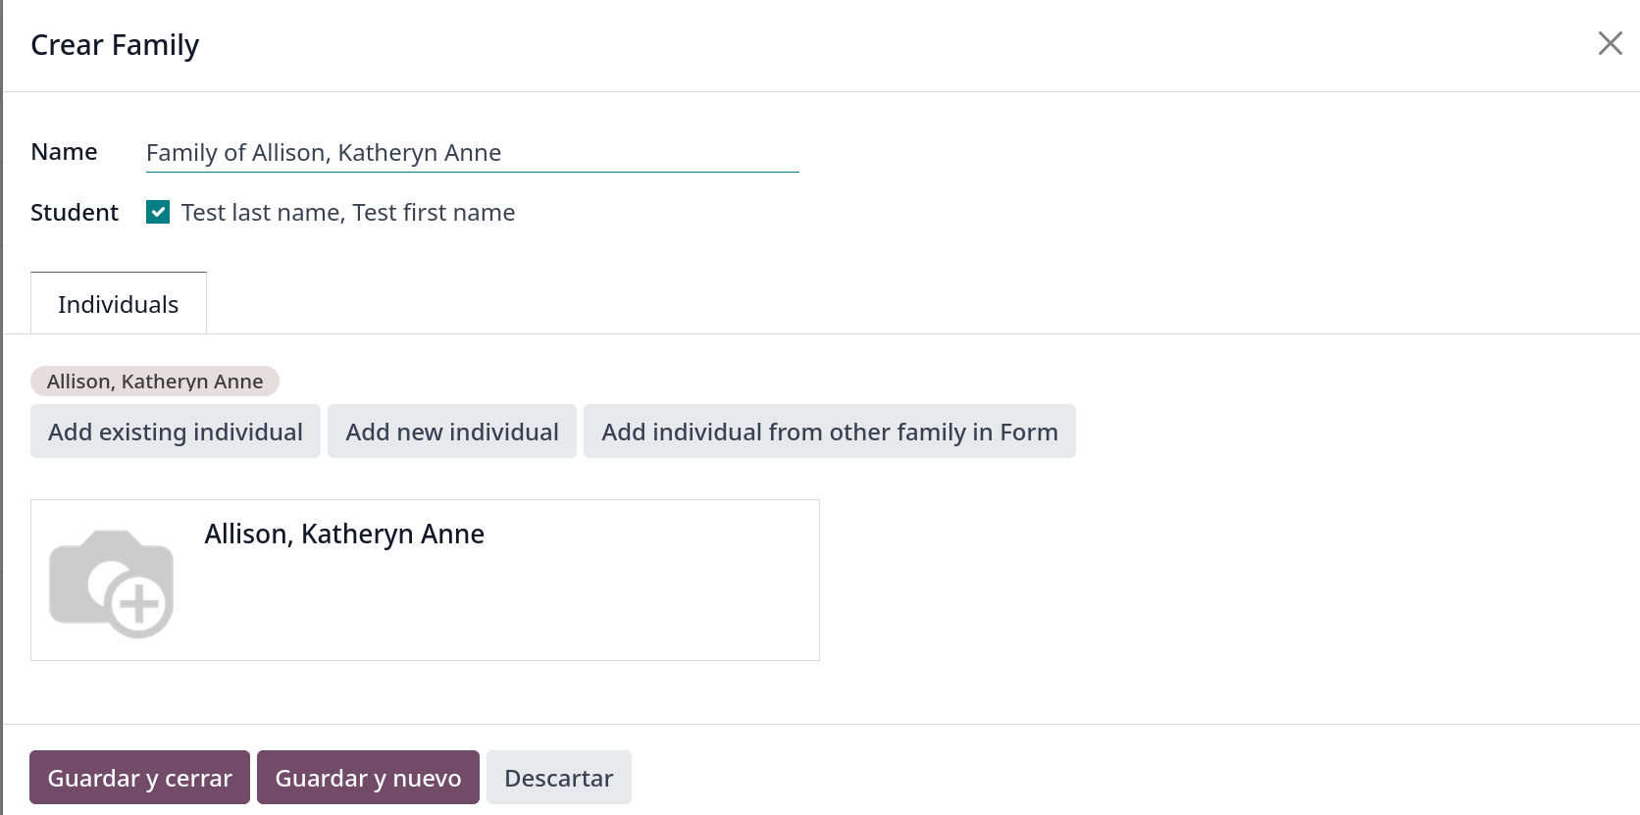1640x815 pixels.
Task: Uncheck the Student checkbox
Action: (x=158, y=212)
